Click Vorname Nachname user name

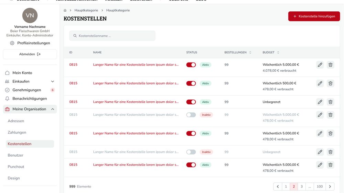(x=30, y=27)
